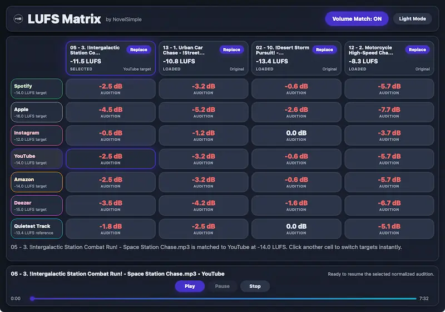
Task: Stop the audition playback
Action: [255, 286]
